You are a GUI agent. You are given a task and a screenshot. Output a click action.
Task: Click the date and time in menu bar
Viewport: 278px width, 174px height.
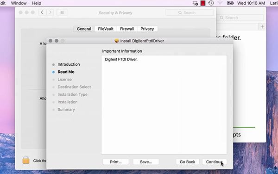tap(251, 3)
